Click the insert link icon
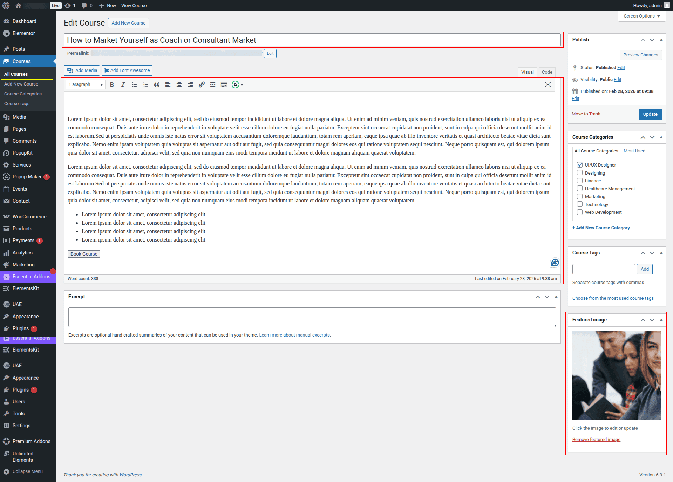This screenshot has width=673, height=482. [202, 84]
